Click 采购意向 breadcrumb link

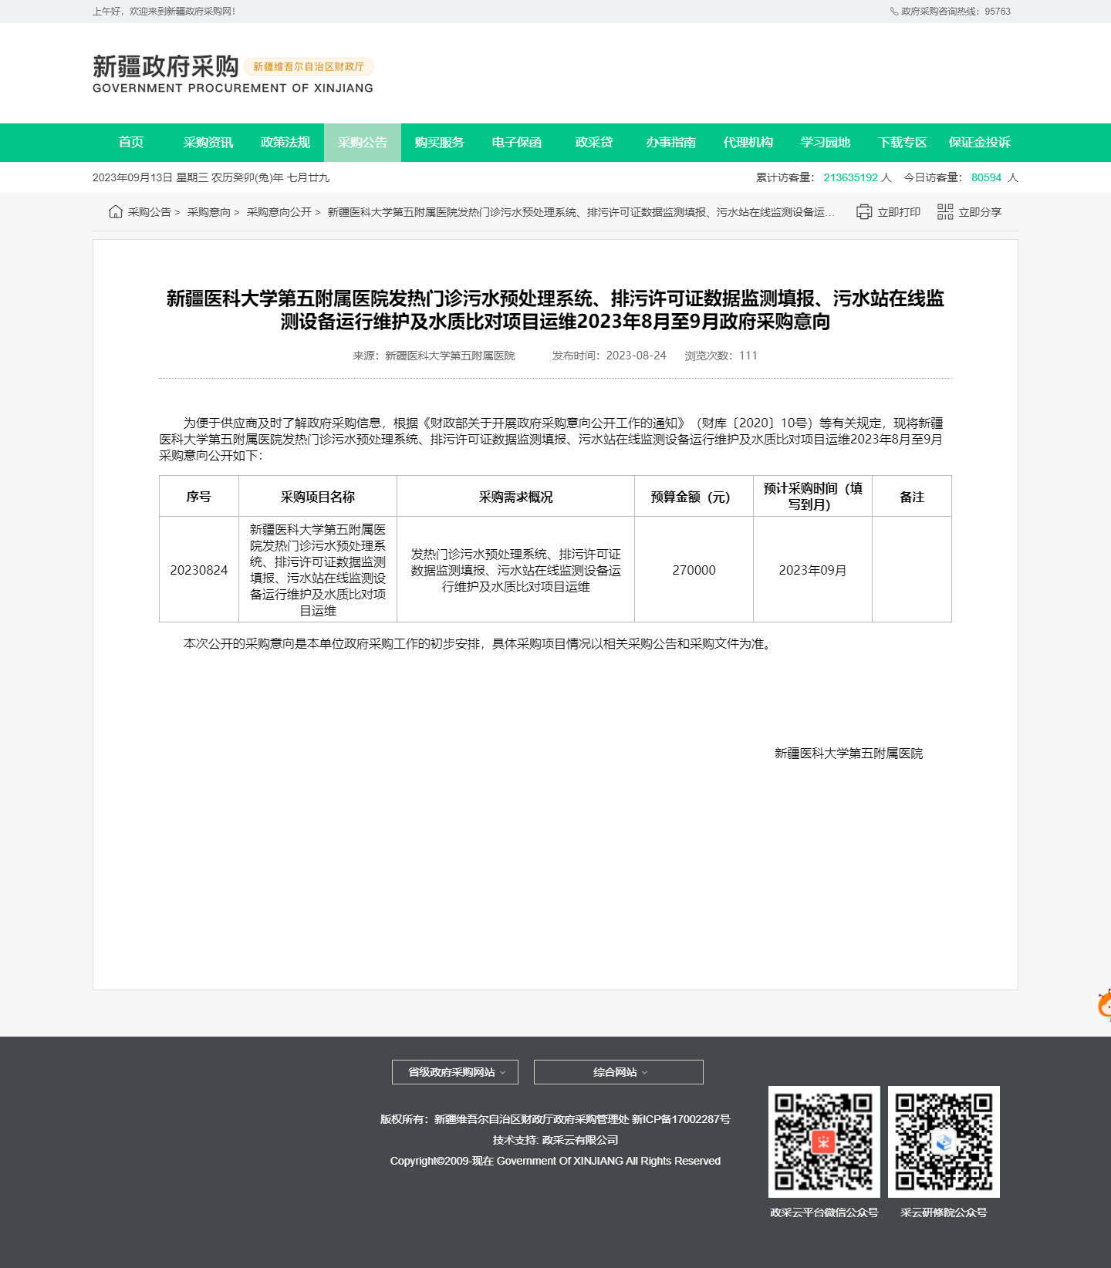coord(209,212)
